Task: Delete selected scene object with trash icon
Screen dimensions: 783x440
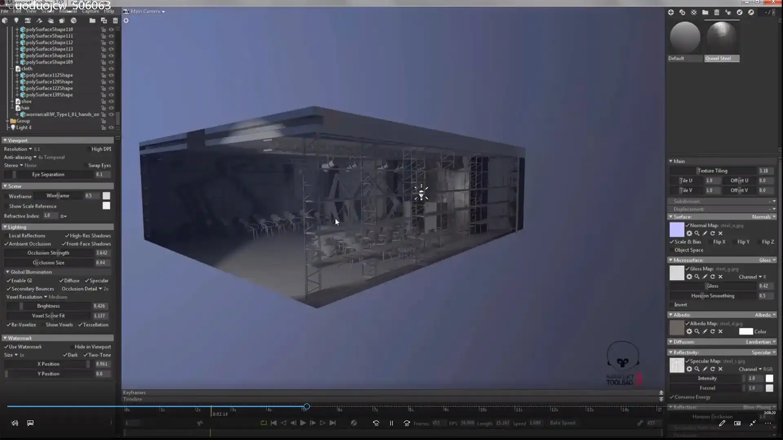Action: [x=115, y=20]
